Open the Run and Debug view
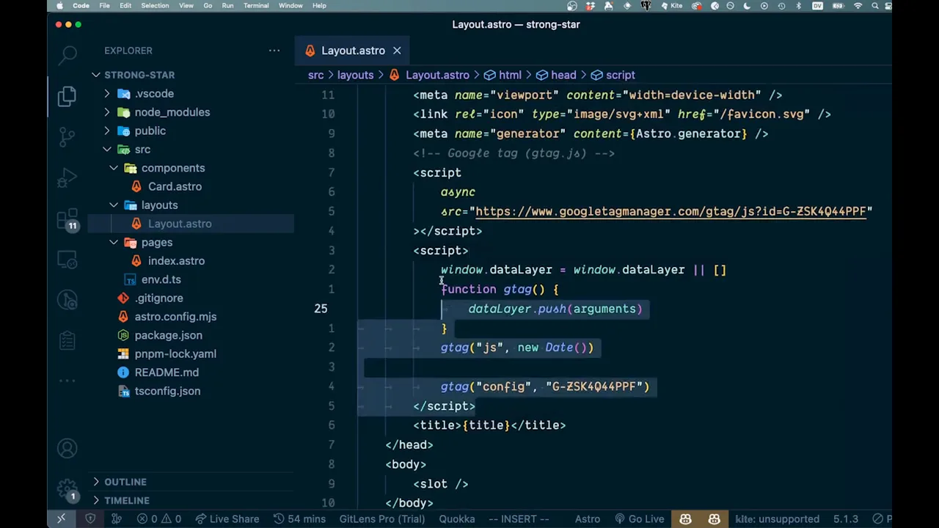 coord(67,178)
